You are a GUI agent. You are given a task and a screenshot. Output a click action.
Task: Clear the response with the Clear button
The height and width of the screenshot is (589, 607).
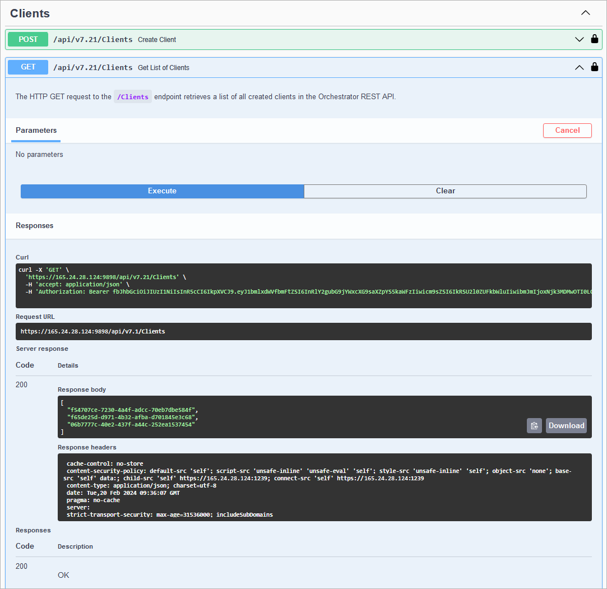[445, 191]
